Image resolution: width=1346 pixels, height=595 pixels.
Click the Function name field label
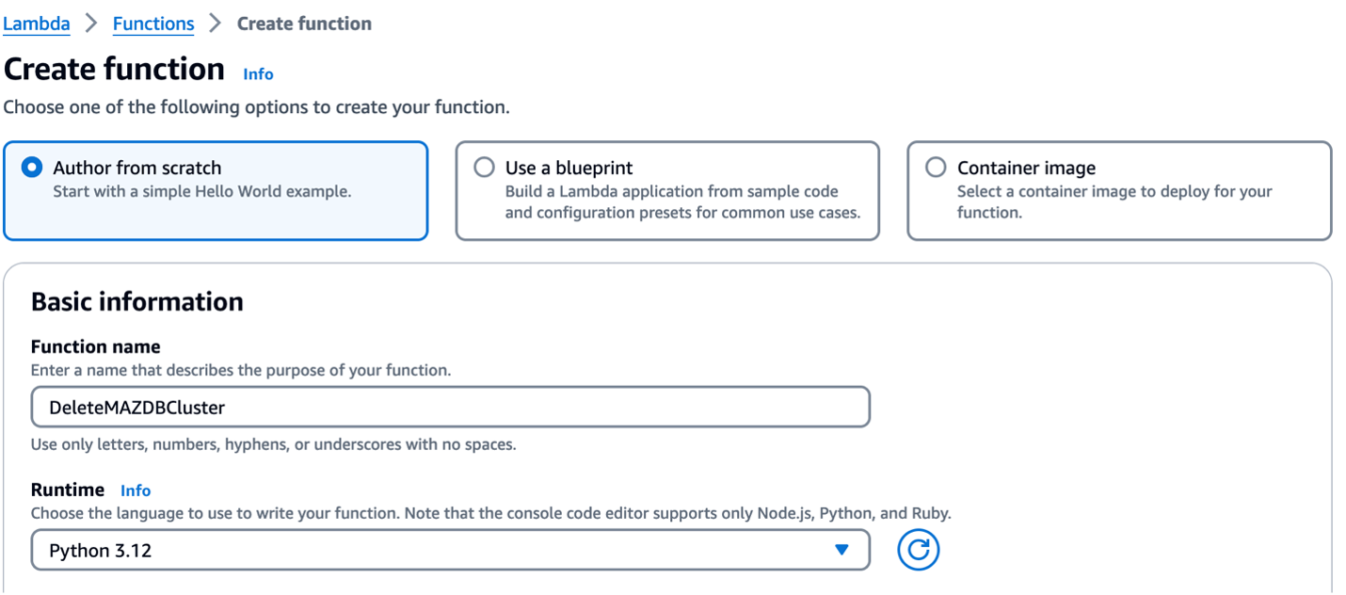[96, 346]
